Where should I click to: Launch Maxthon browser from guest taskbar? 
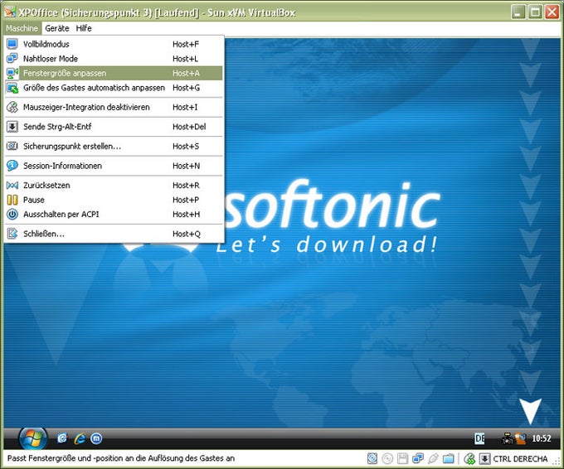coord(96,438)
